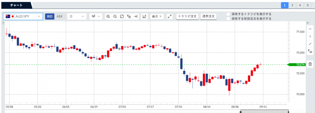Image resolution: width=315 pixels, height=113 pixels.
Task: Collapse the right drawing toolbar chevrons
Action: coord(307,23)
